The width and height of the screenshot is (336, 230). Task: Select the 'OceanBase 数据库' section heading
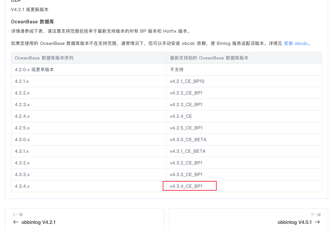[x=32, y=22]
